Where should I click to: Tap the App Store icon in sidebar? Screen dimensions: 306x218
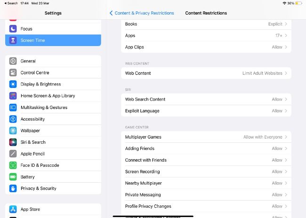point(13,209)
